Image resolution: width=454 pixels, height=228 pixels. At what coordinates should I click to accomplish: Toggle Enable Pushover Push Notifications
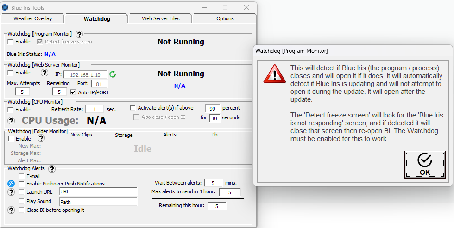coord(22,184)
